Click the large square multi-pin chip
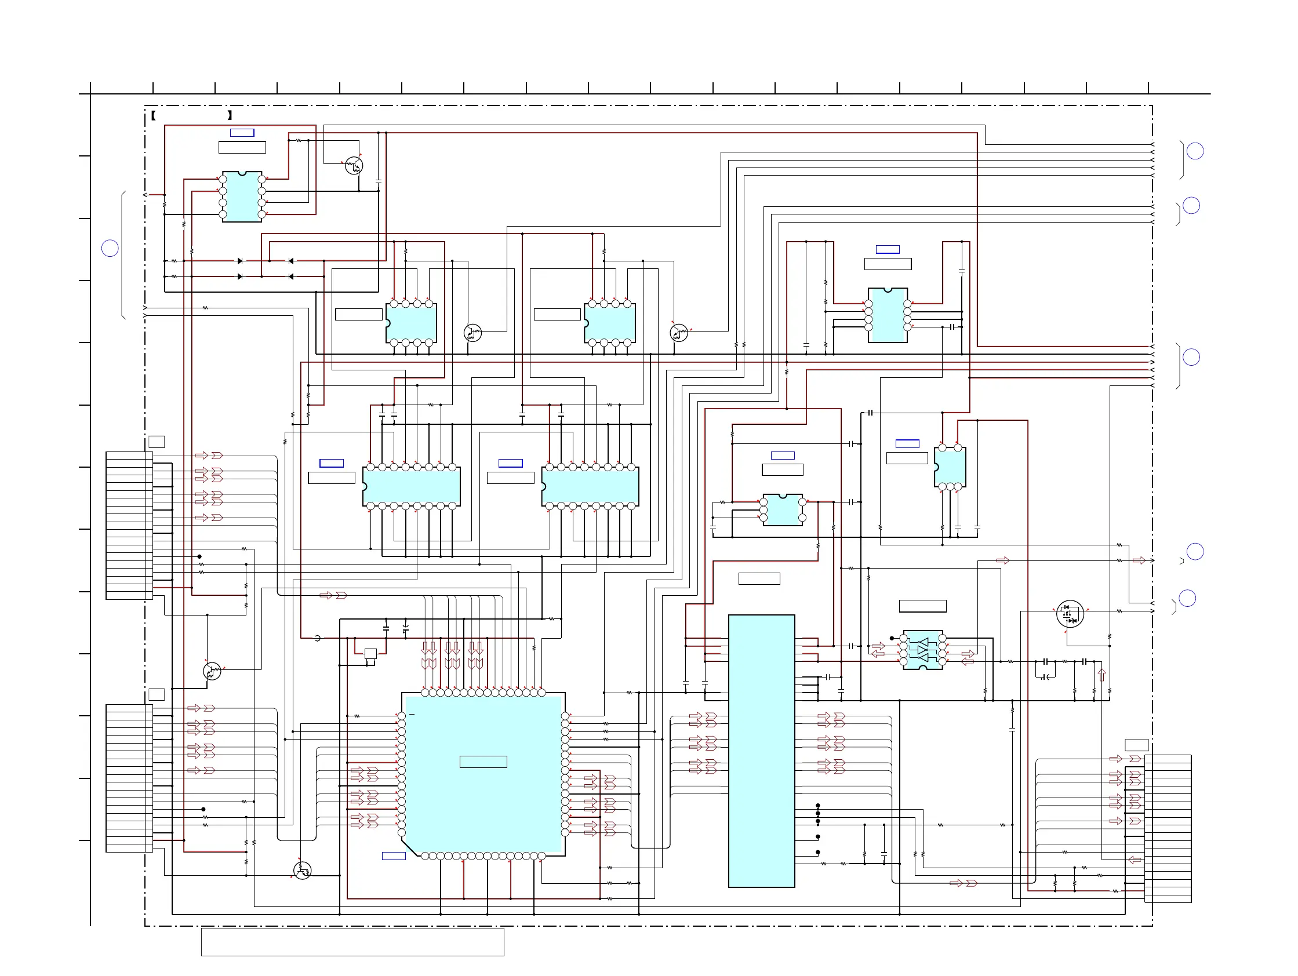 pyautogui.click(x=483, y=774)
